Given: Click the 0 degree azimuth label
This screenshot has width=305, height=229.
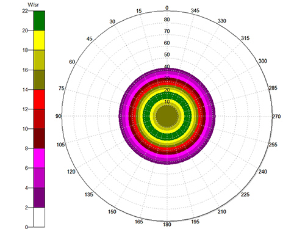Looking at the screenshot, I should pyautogui.click(x=167, y=8).
